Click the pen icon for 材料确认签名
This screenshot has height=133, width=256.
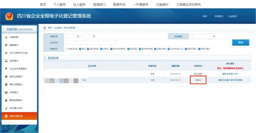tap(6, 108)
